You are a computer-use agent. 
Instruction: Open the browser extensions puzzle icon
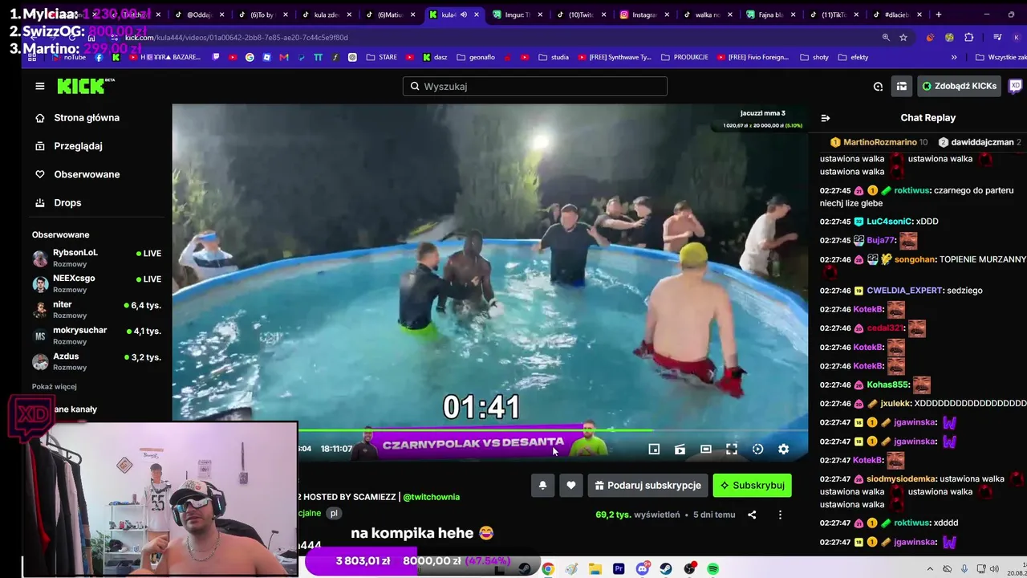pos(969,38)
